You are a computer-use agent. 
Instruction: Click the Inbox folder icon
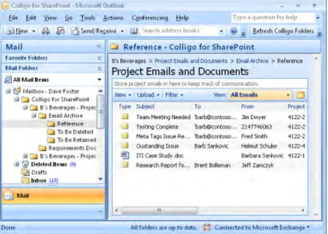point(26,180)
